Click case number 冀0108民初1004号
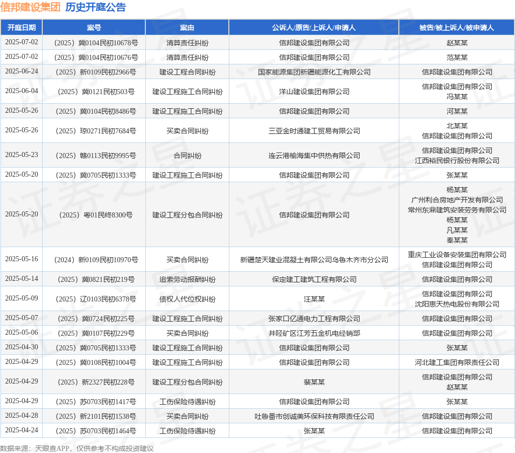Image resolution: width=515 pixels, height=453 pixels. [x=96, y=362]
